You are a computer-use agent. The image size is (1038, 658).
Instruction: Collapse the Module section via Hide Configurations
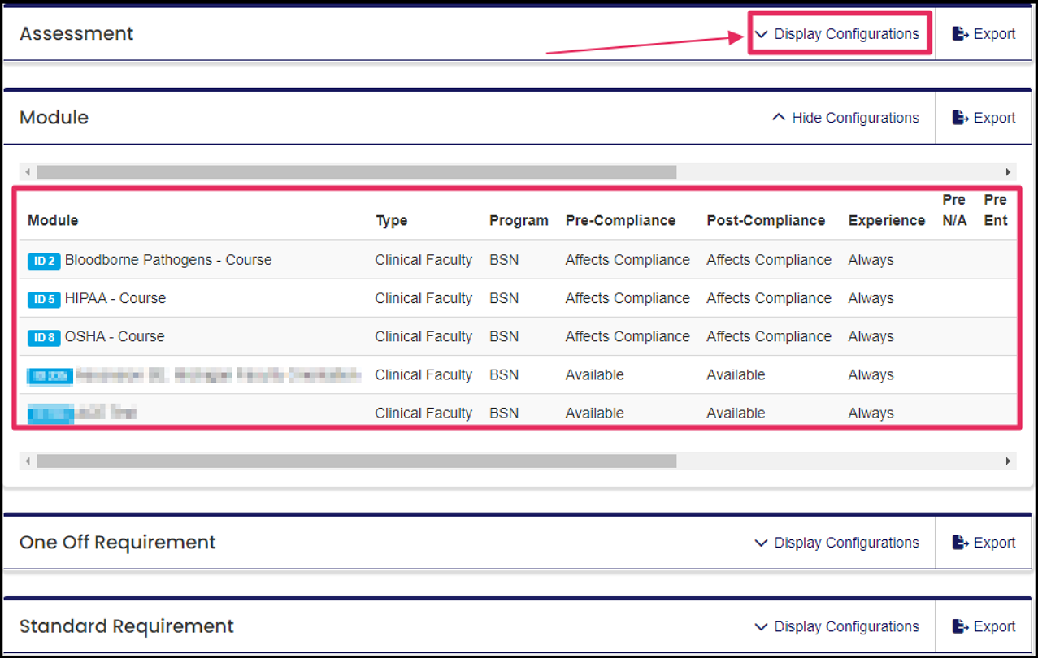pyautogui.click(x=845, y=117)
